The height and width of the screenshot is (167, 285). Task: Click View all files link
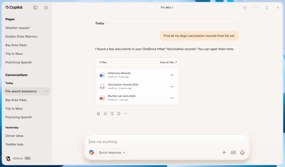point(168,62)
